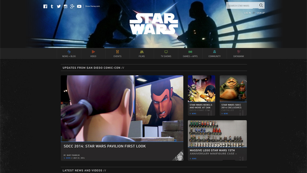Click the Show Disney.com link
The image size is (307, 173).
92,6
